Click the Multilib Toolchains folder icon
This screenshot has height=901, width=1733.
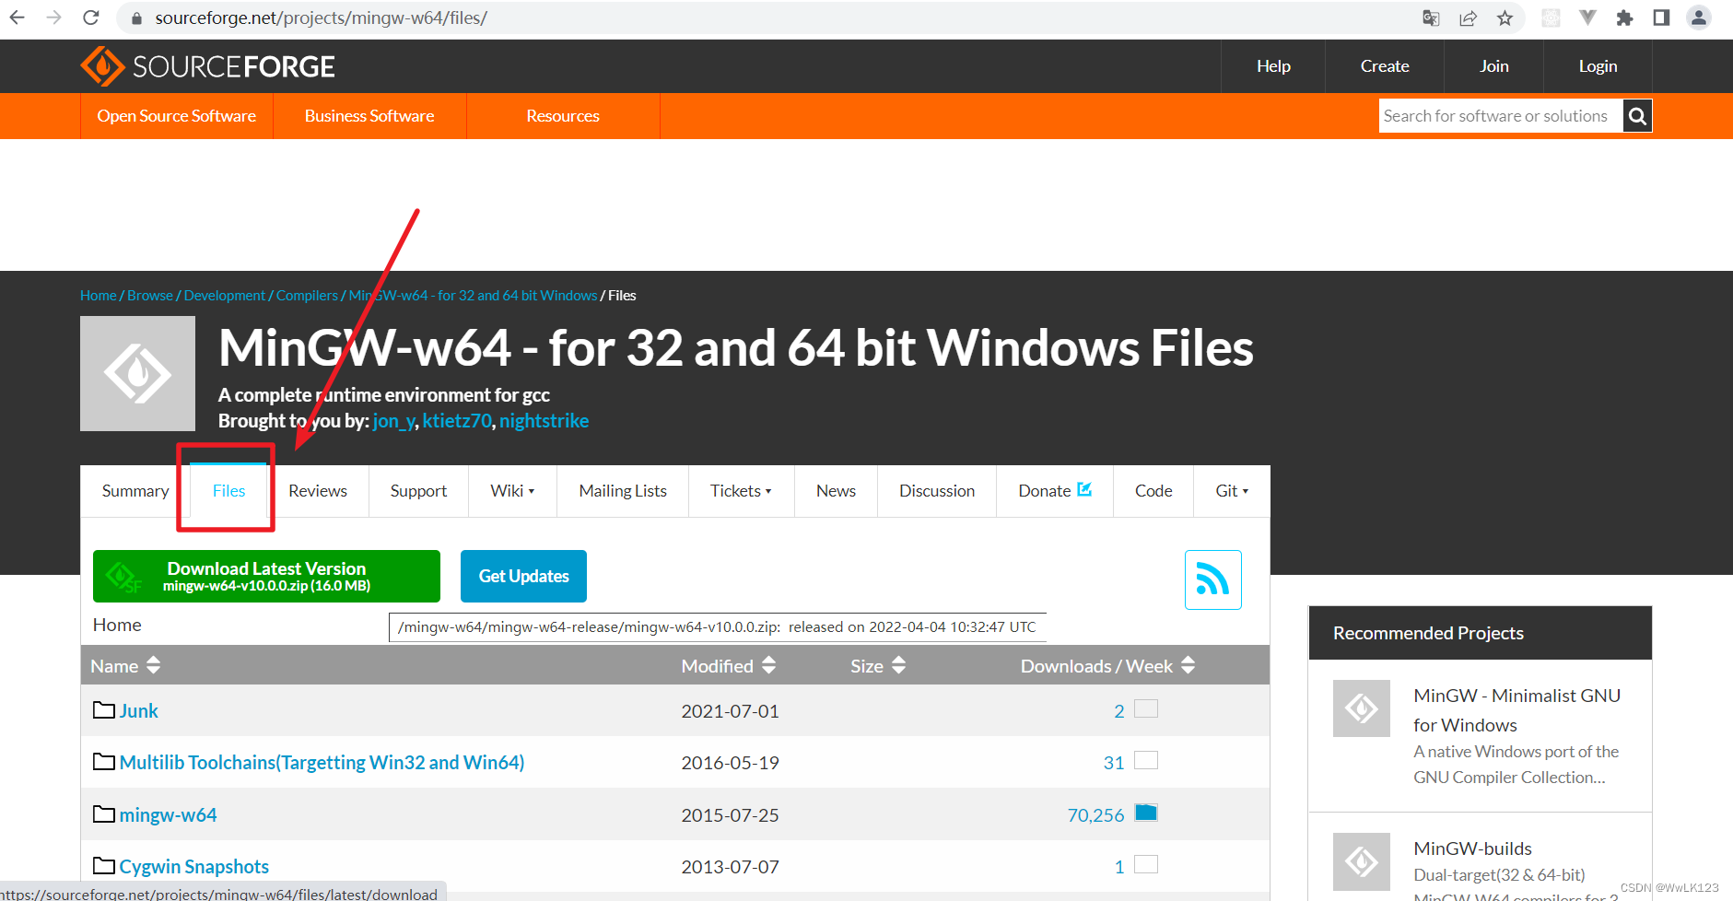point(104,762)
